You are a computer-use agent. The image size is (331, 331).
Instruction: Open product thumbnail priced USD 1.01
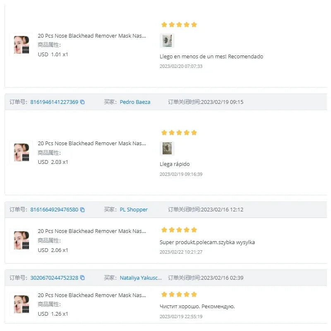[21, 45]
